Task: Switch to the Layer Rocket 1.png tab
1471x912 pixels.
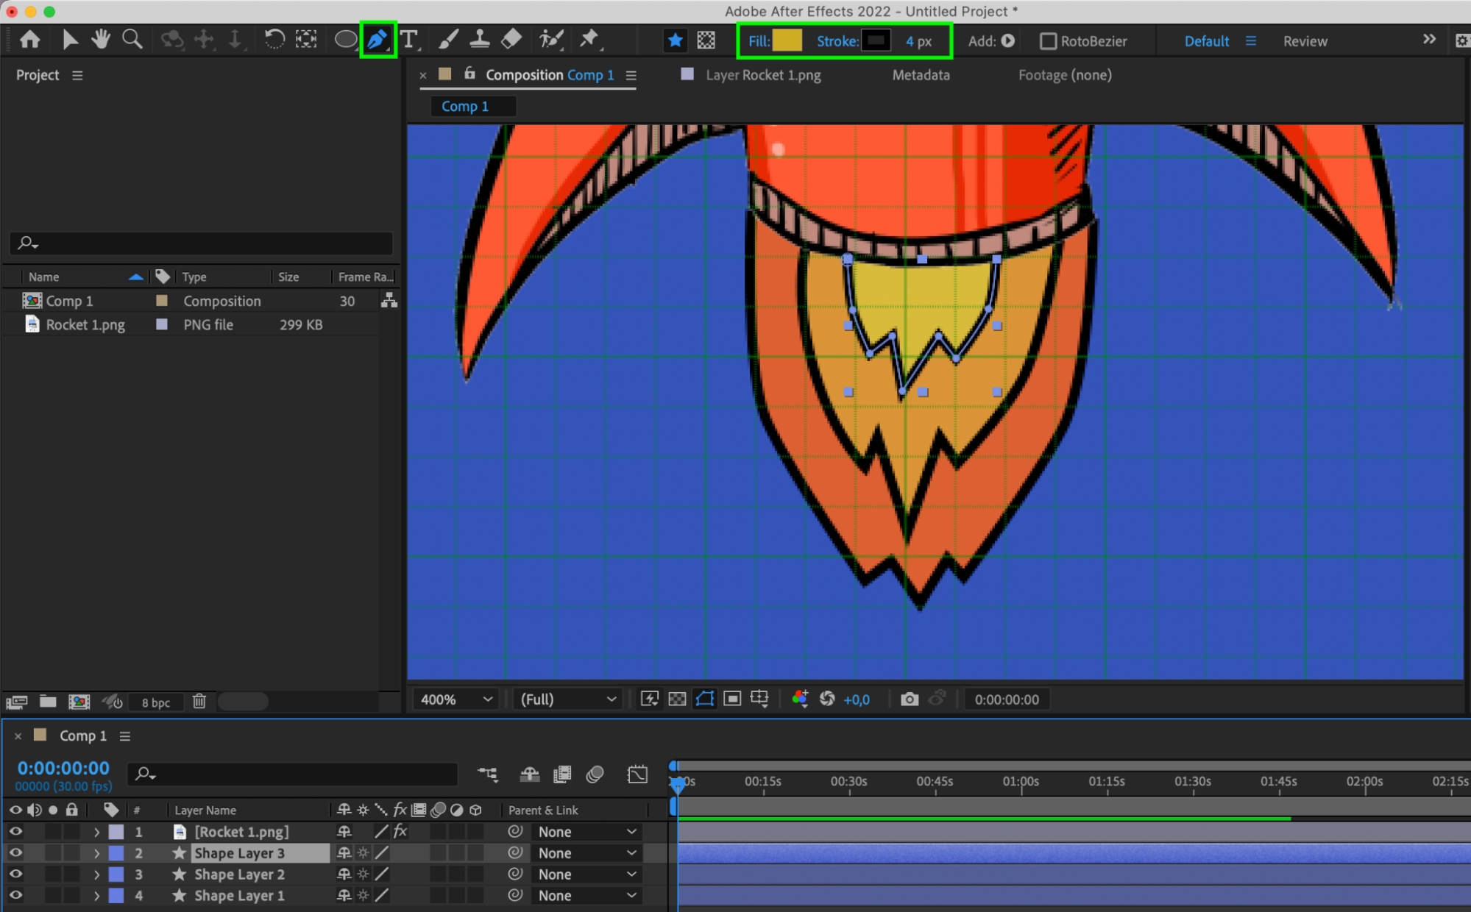Action: click(762, 75)
